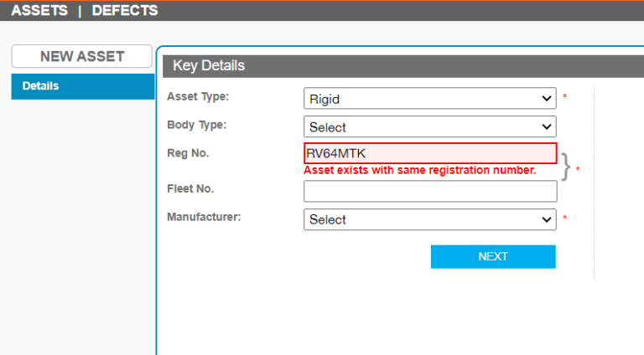The image size is (644, 355).
Task: Click the curly brace grouping Reg and Fleet
Action: [568, 167]
